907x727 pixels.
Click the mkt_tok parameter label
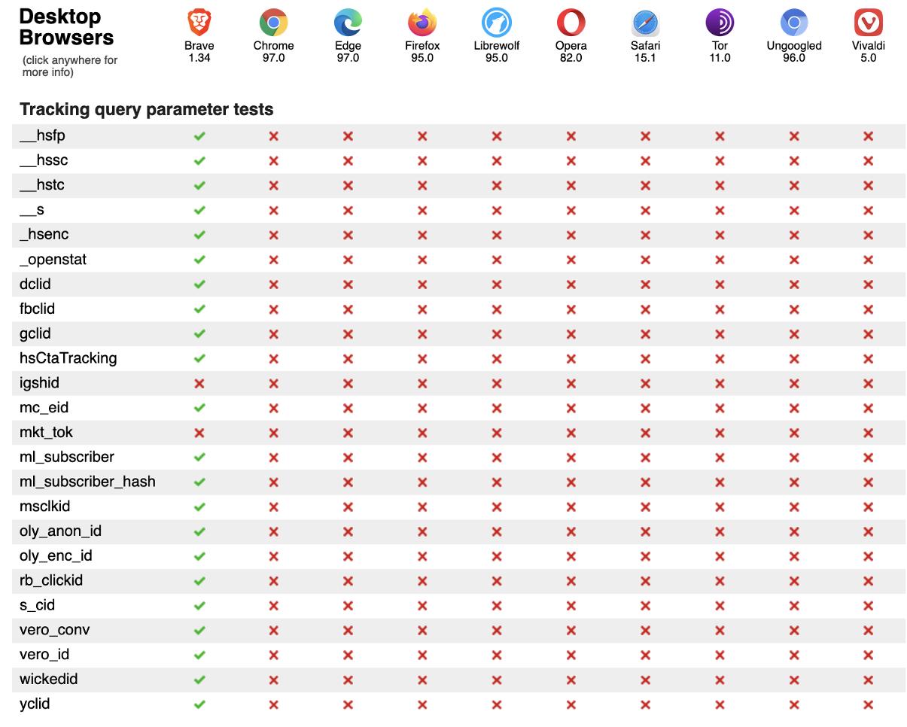[46, 433]
